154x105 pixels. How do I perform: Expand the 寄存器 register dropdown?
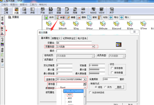point(85,84)
